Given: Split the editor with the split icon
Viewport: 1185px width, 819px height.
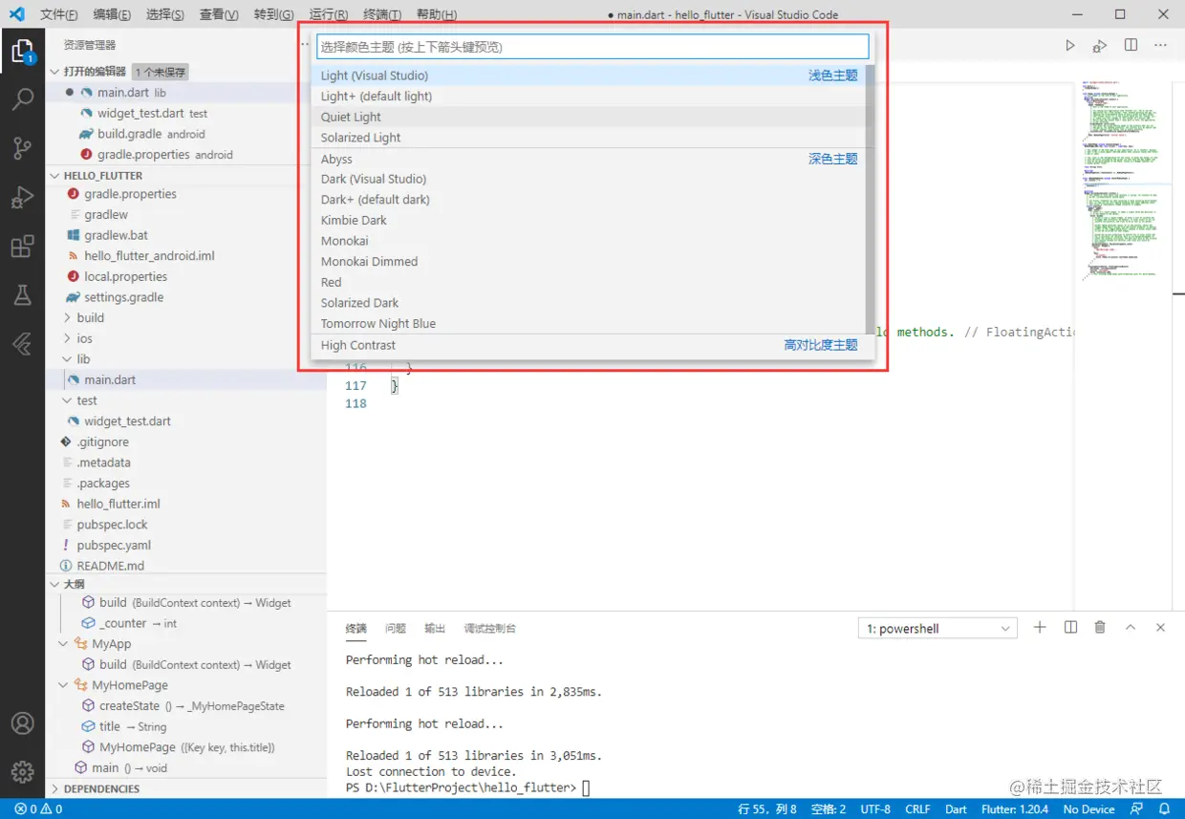Looking at the screenshot, I should 1131,45.
